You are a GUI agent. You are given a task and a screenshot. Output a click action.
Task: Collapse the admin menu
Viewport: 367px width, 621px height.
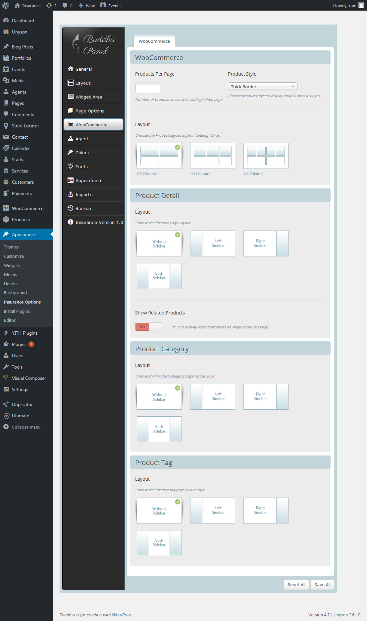(x=26, y=427)
